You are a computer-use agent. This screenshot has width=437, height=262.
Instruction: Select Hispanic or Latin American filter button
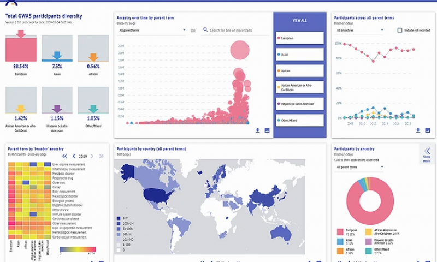(299, 104)
